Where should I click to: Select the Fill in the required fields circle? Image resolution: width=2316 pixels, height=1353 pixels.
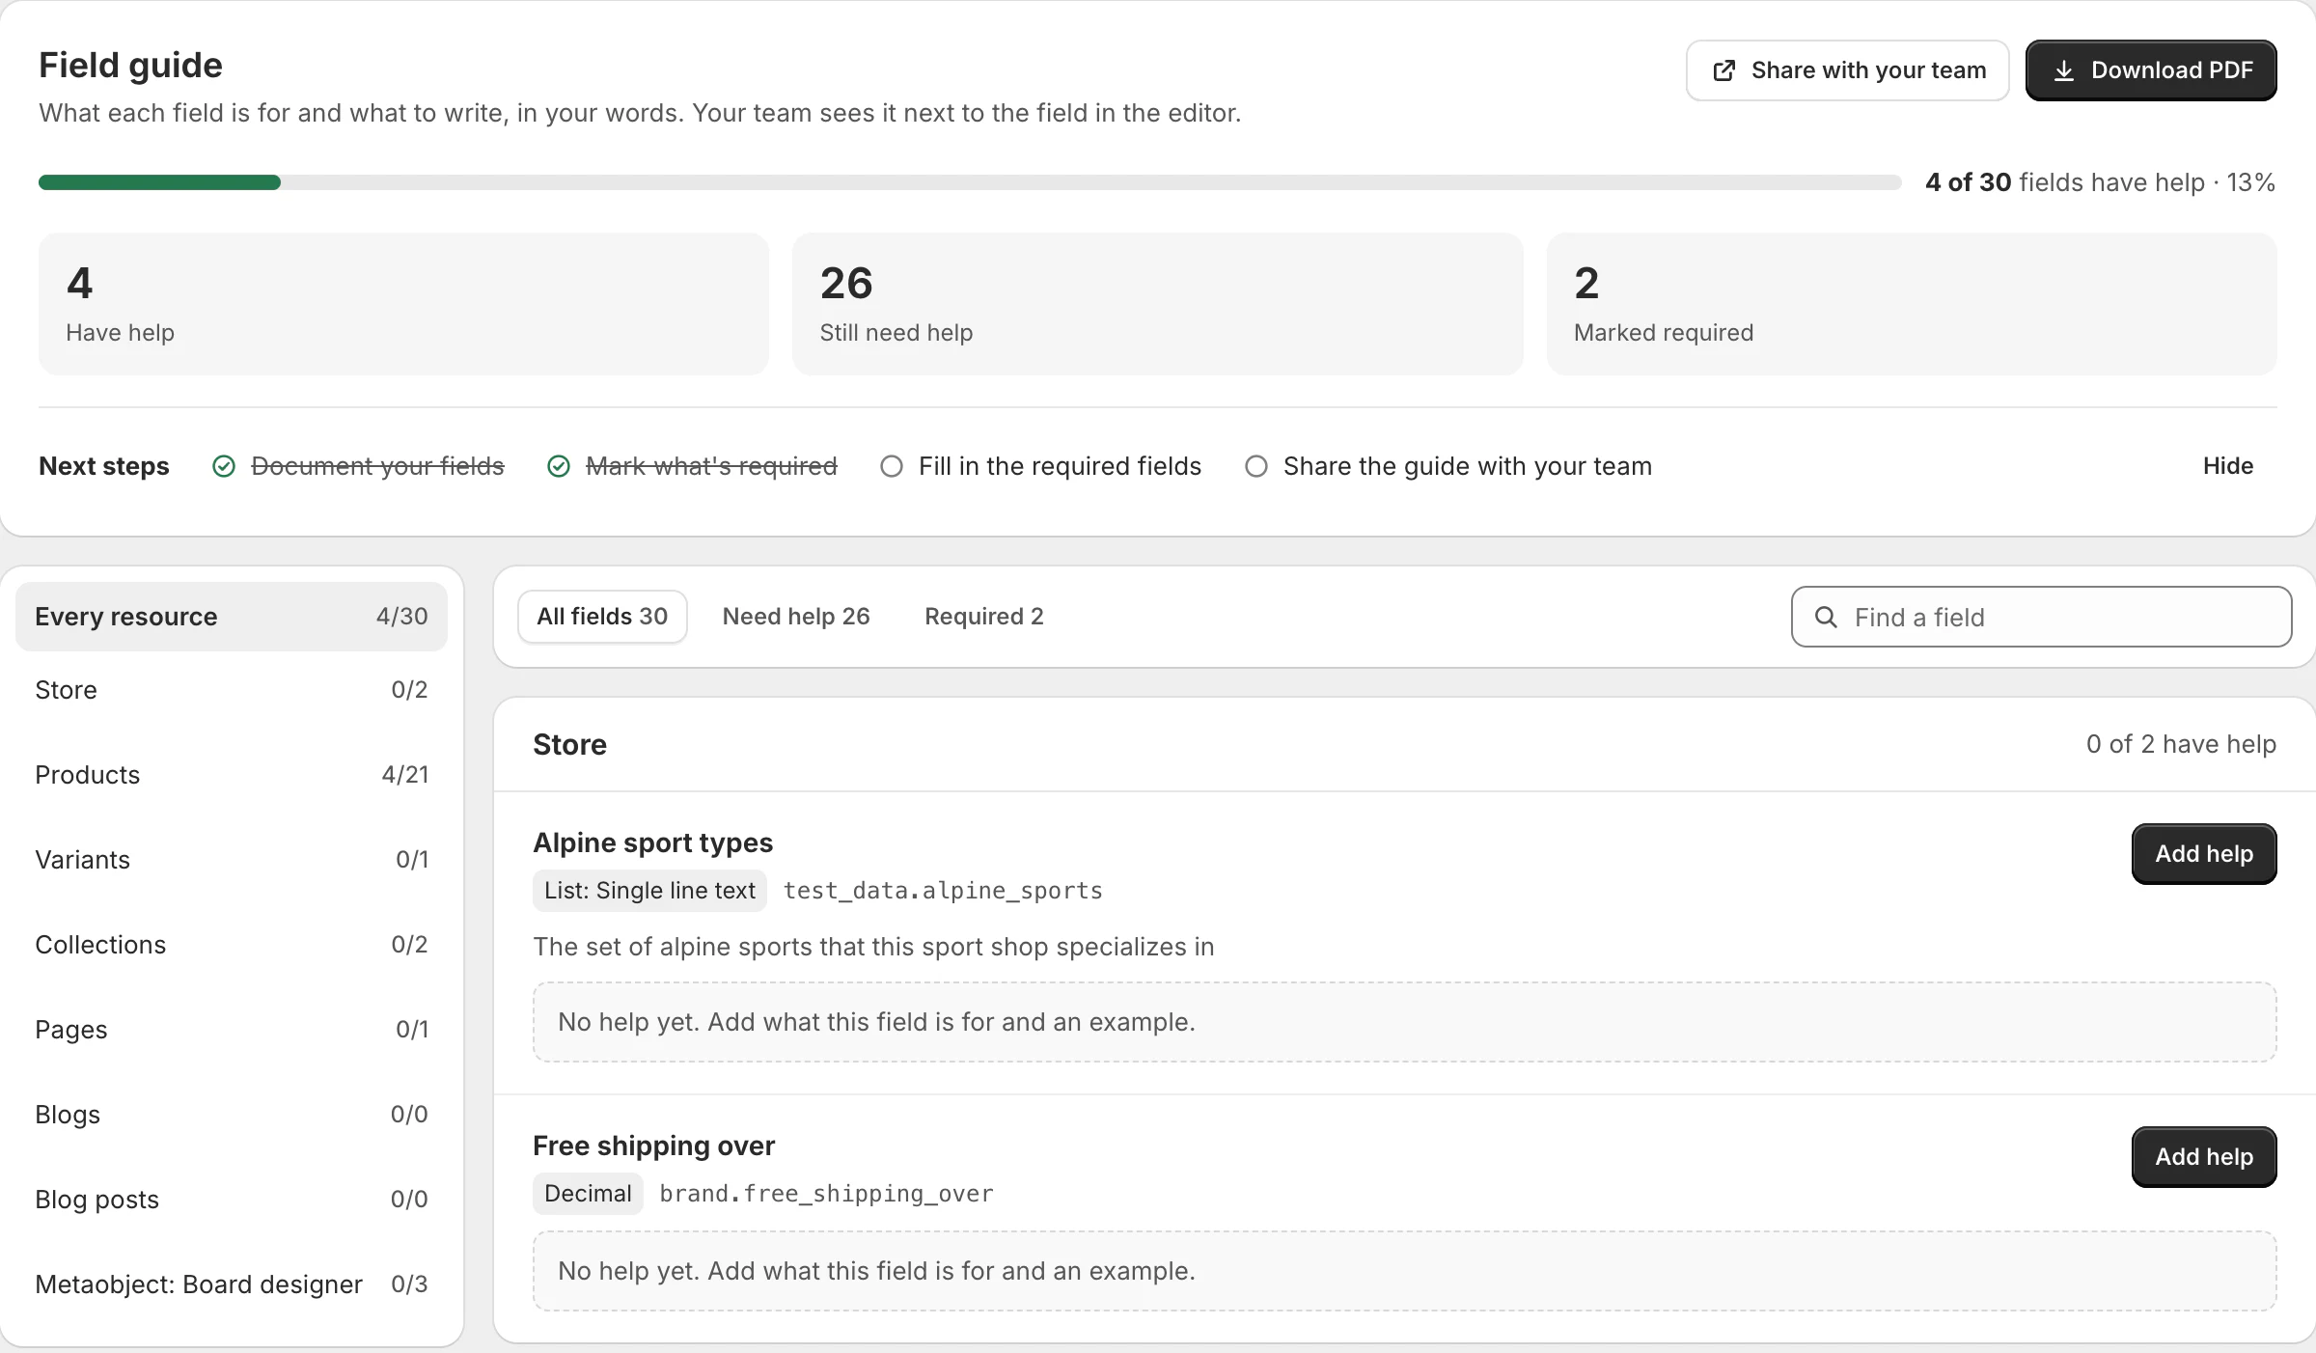pos(892,466)
